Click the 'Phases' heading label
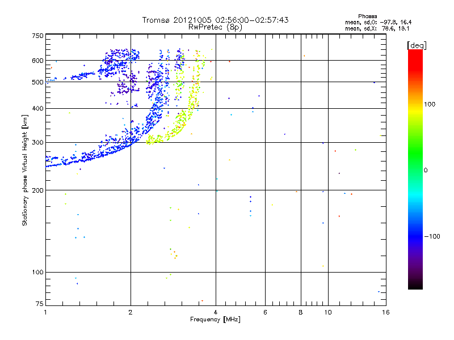The height and width of the screenshot is (340, 454). click(x=367, y=16)
